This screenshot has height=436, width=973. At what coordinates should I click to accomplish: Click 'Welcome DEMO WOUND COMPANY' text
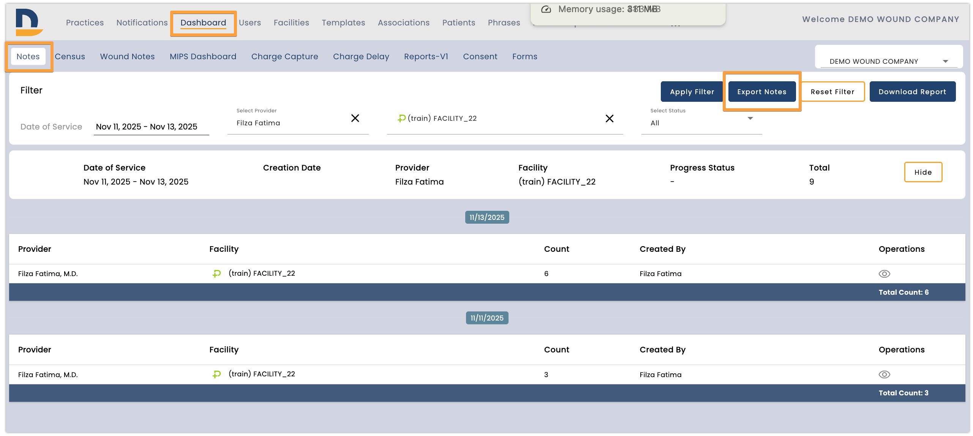click(x=881, y=19)
